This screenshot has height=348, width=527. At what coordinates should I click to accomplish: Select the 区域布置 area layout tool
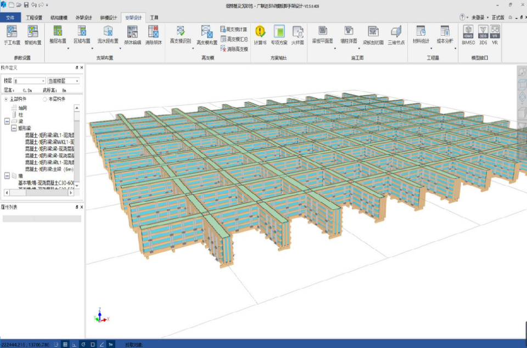pos(82,34)
